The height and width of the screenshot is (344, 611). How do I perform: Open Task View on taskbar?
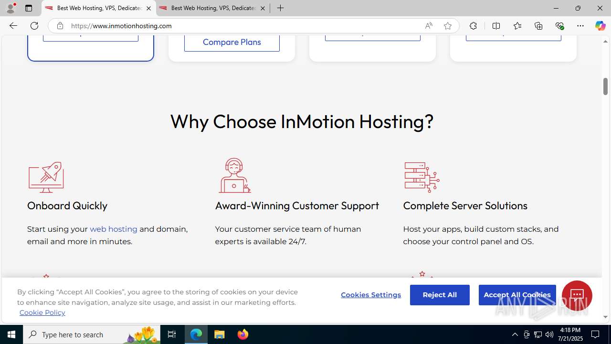point(172,334)
